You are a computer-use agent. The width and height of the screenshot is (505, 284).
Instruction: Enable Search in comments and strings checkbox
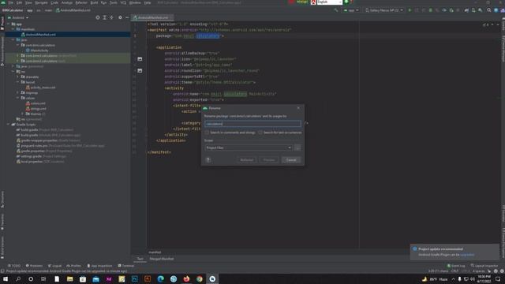[207, 133]
